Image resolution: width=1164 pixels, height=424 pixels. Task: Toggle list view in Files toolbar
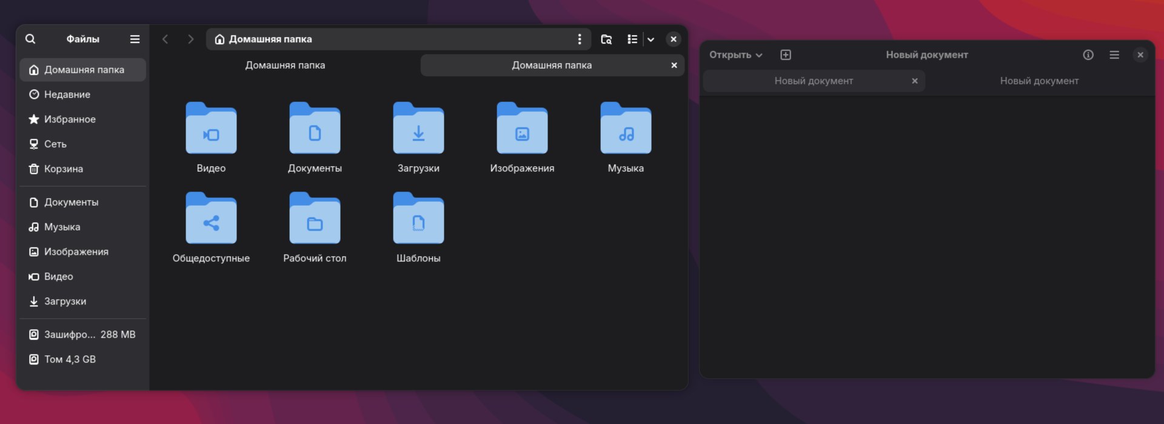click(x=632, y=39)
